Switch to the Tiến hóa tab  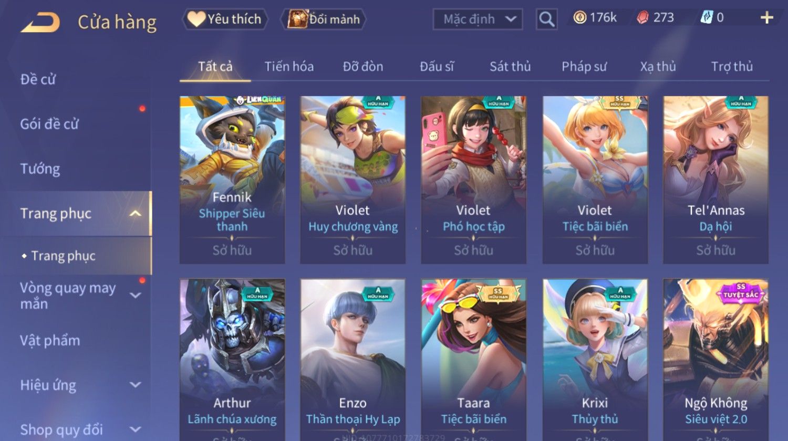click(289, 67)
